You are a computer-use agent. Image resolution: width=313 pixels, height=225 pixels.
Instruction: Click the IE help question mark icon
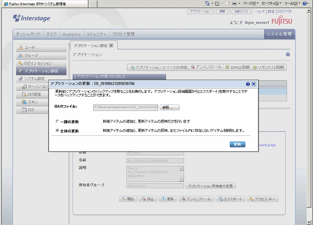304,3
